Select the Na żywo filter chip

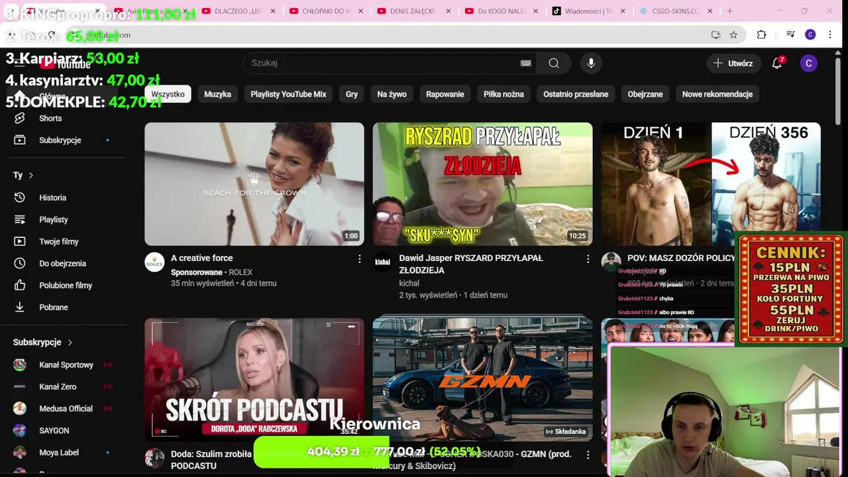point(392,94)
